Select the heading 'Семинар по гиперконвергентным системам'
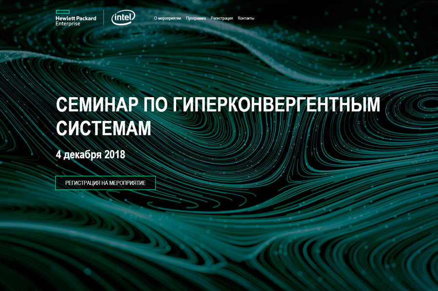This screenshot has height=291, width=438. click(x=218, y=116)
